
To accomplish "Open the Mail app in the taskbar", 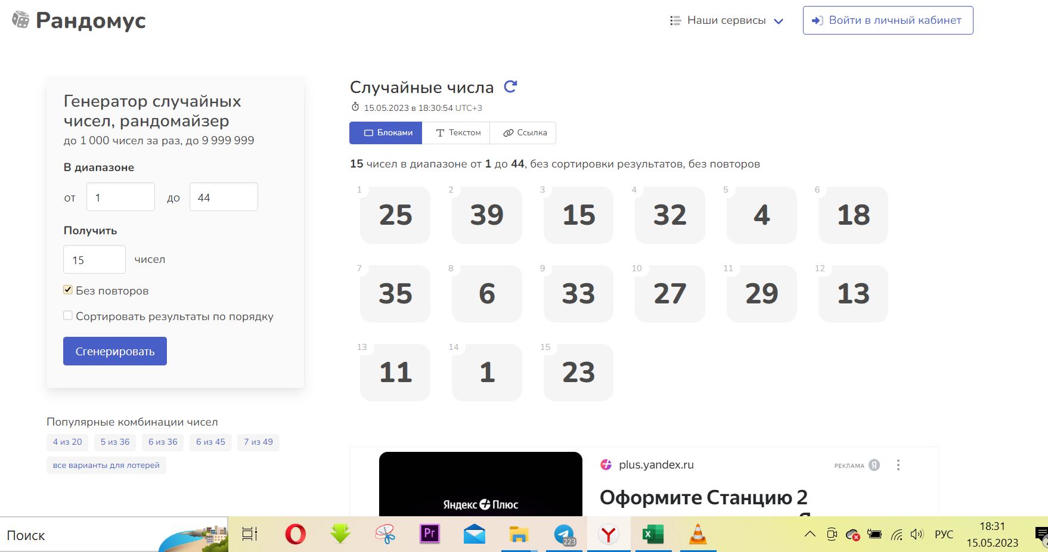I will (x=475, y=534).
